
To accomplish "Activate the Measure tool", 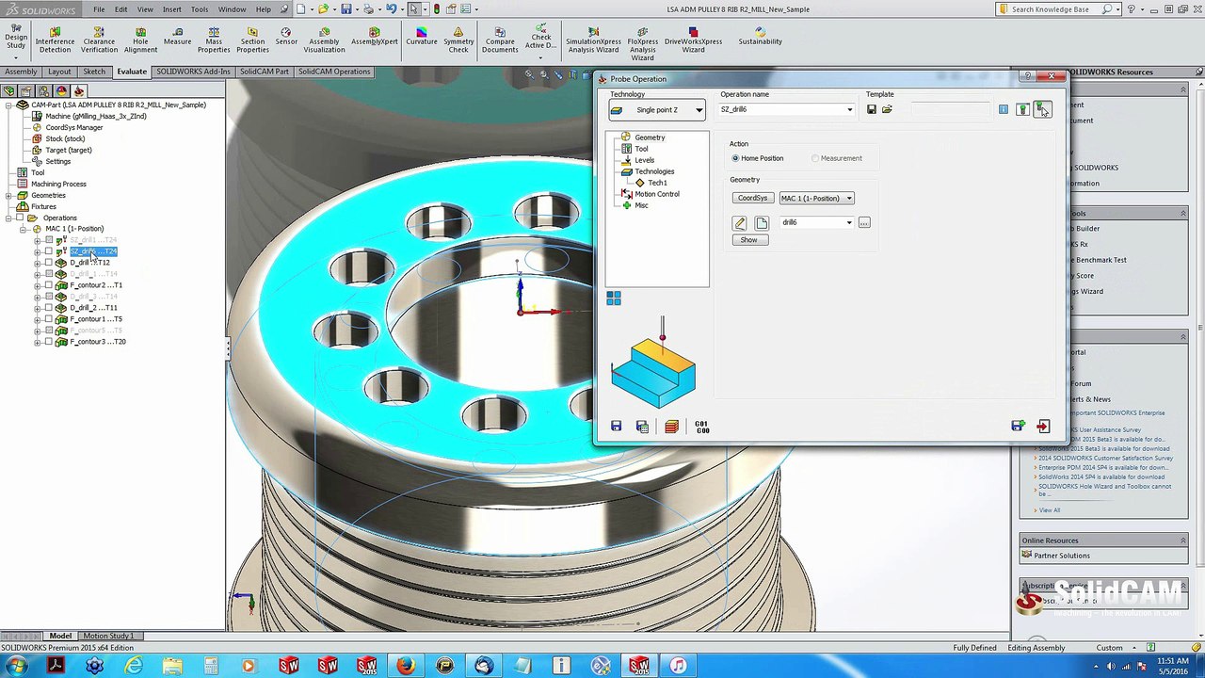I will (177, 36).
